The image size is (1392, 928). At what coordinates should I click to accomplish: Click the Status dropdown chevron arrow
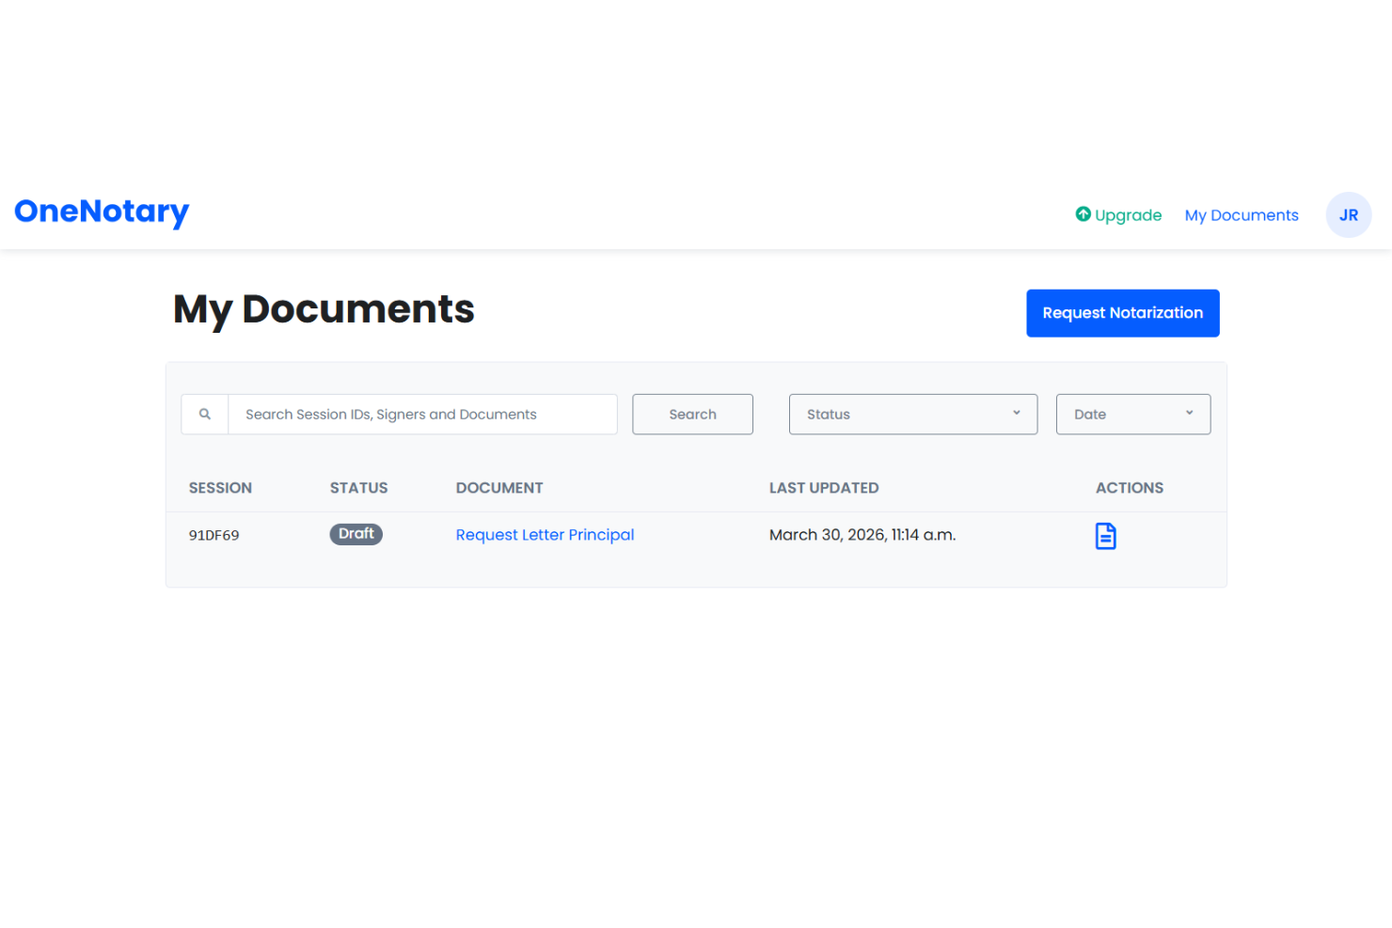coord(1016,414)
